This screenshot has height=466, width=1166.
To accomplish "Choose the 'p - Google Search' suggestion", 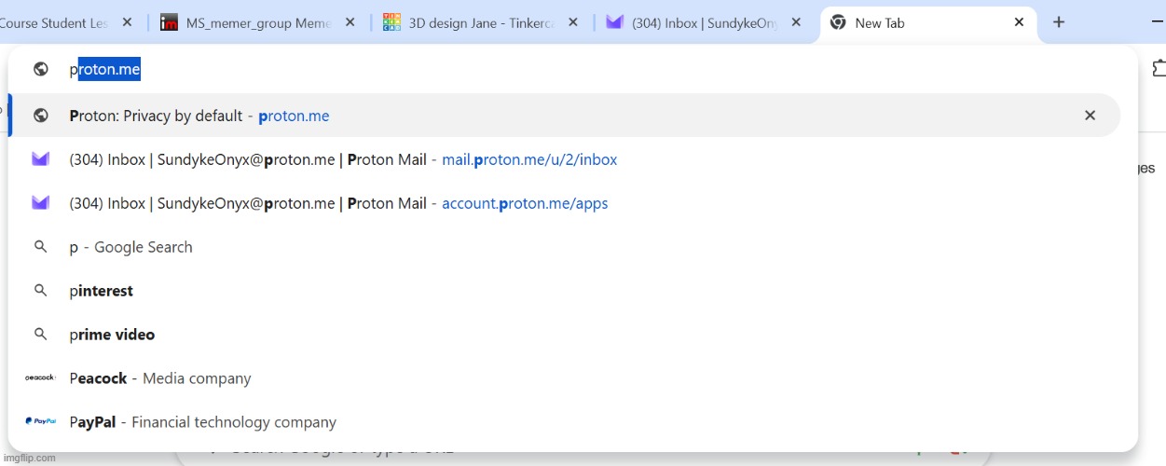I will click(565, 247).
